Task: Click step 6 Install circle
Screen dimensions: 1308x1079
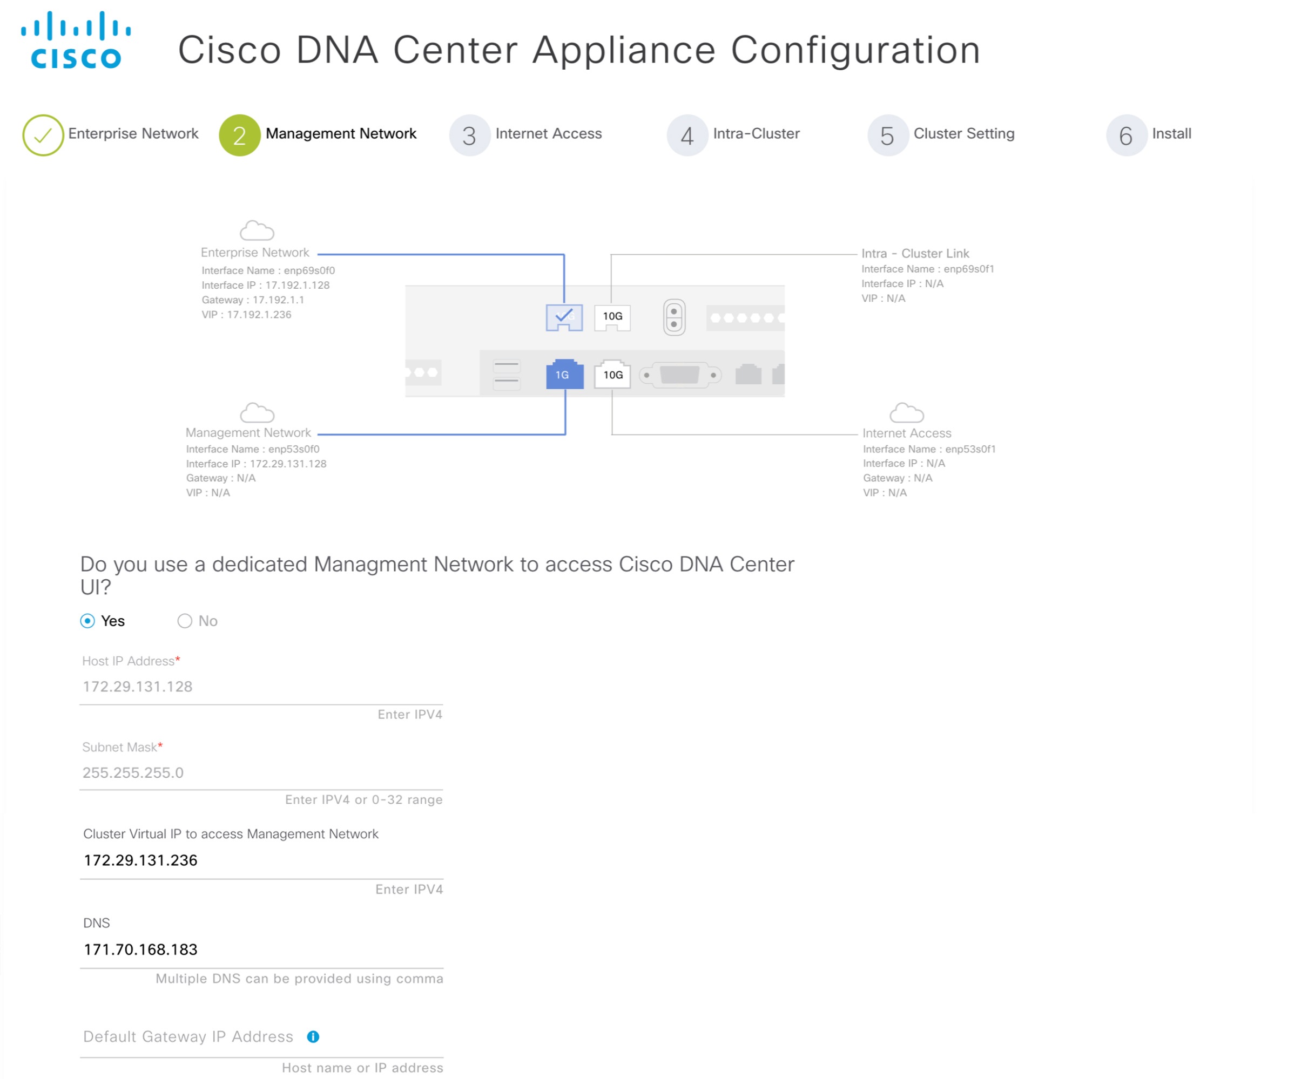Action: tap(1126, 135)
